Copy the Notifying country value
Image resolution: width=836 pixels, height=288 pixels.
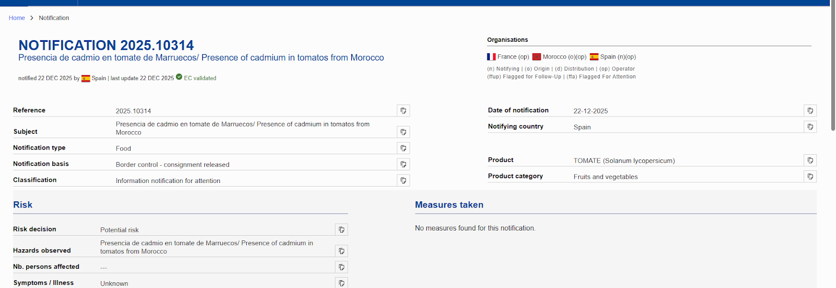pyautogui.click(x=810, y=127)
